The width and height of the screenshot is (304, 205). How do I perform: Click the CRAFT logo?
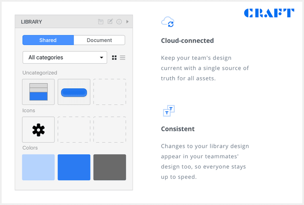pos(269,13)
